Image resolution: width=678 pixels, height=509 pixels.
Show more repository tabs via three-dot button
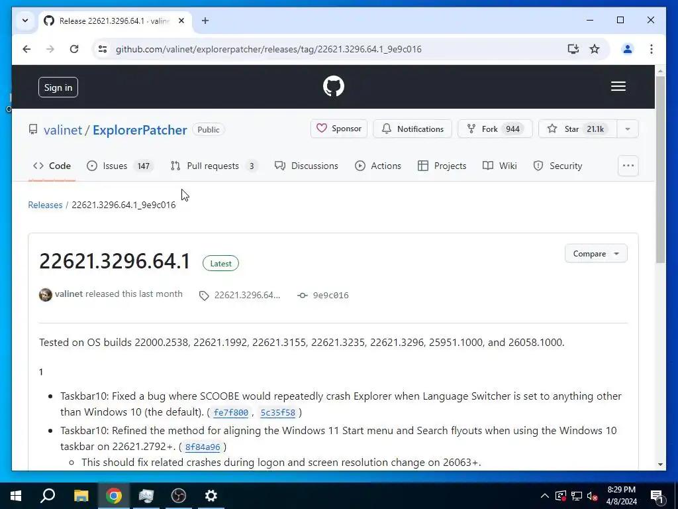click(628, 166)
